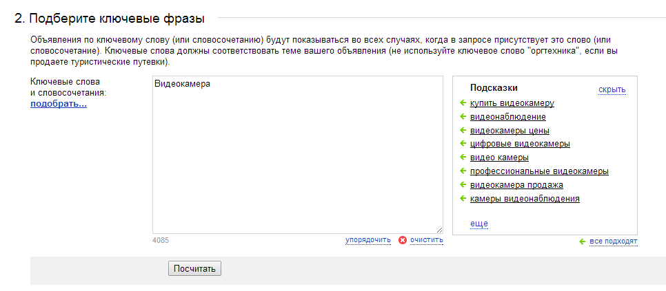Clear keywords using 'очистить' link

[427, 240]
